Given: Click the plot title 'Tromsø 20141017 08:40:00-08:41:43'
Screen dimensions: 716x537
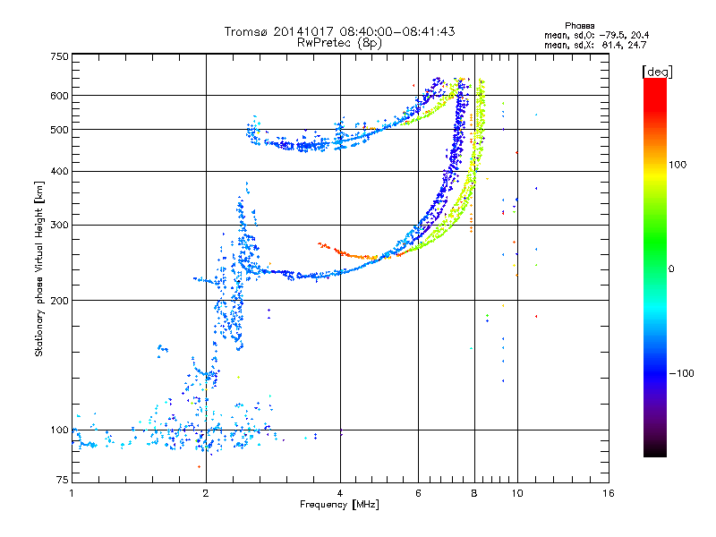Looking at the screenshot, I should 339,31.
